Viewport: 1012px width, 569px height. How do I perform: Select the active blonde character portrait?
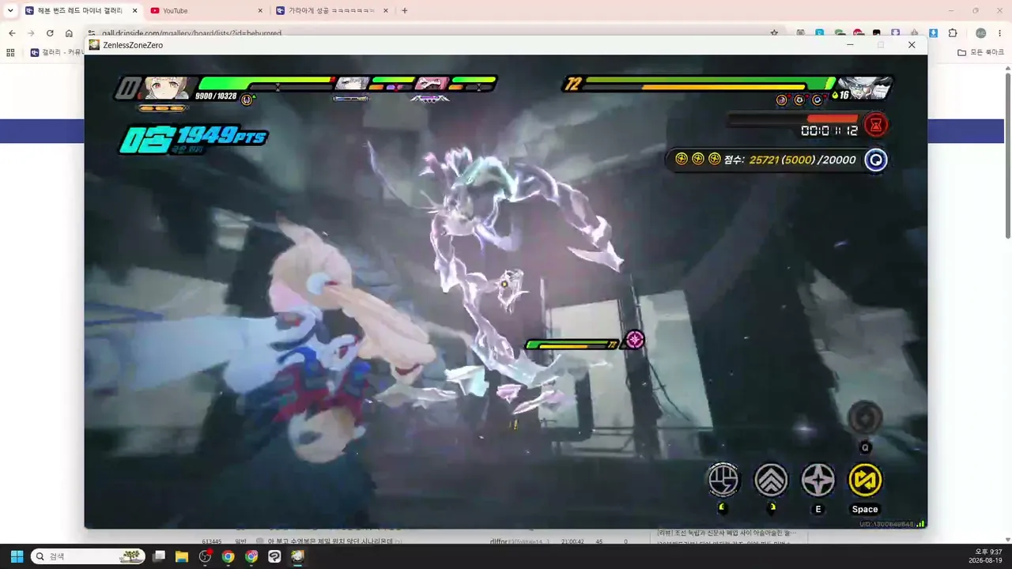pyautogui.click(x=167, y=87)
